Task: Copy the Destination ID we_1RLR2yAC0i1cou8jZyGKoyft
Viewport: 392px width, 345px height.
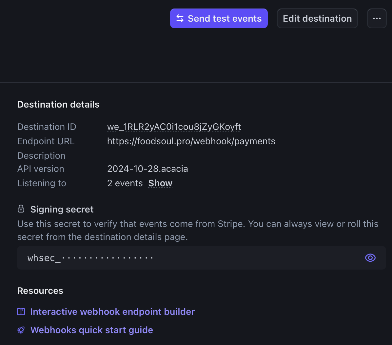Action: 174,127
